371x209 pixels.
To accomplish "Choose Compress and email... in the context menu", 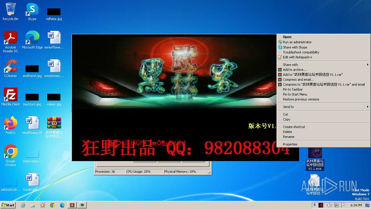I will (323, 80).
